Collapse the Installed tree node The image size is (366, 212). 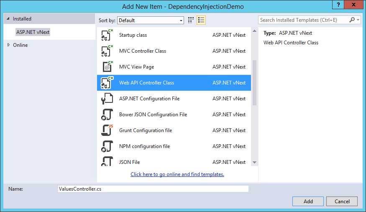[x=8, y=18]
